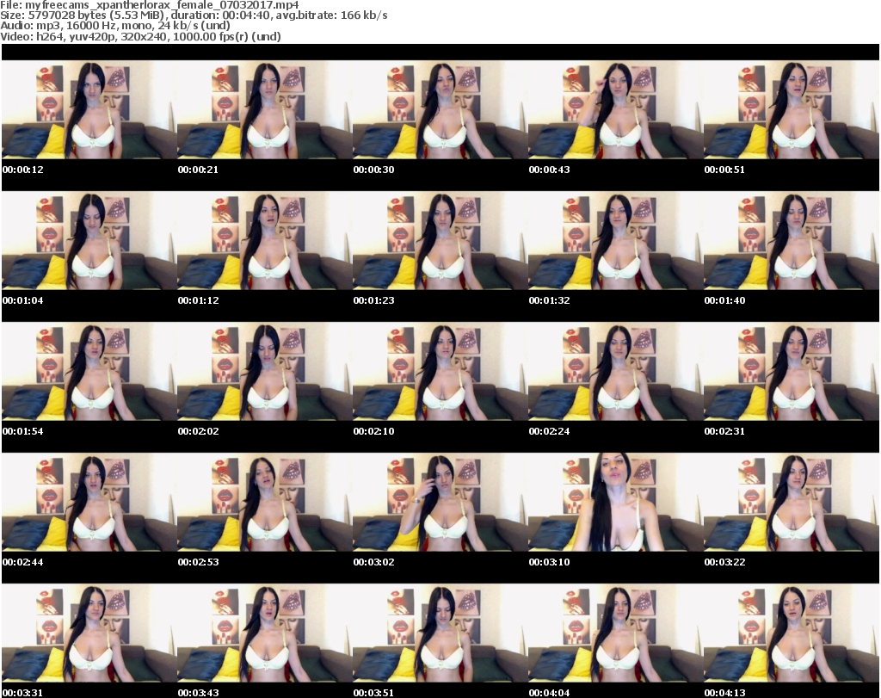Viewport: 881px width, 698px height.
Task: Select the thumbnail frame at 00:00:12
Action: coord(89,109)
